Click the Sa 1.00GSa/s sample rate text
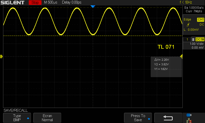The height and width of the screenshot is (123, 205). 194,8
